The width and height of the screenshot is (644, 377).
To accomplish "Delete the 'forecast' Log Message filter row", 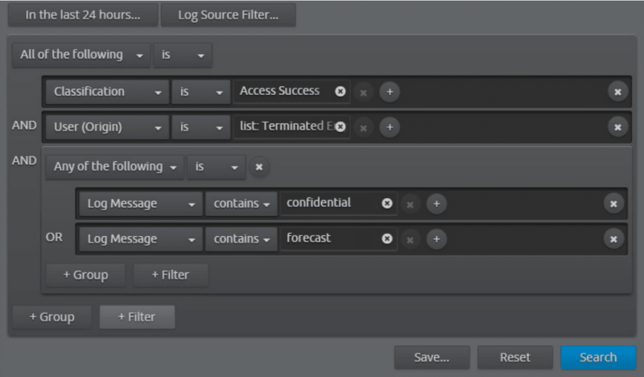I will 613,239.
